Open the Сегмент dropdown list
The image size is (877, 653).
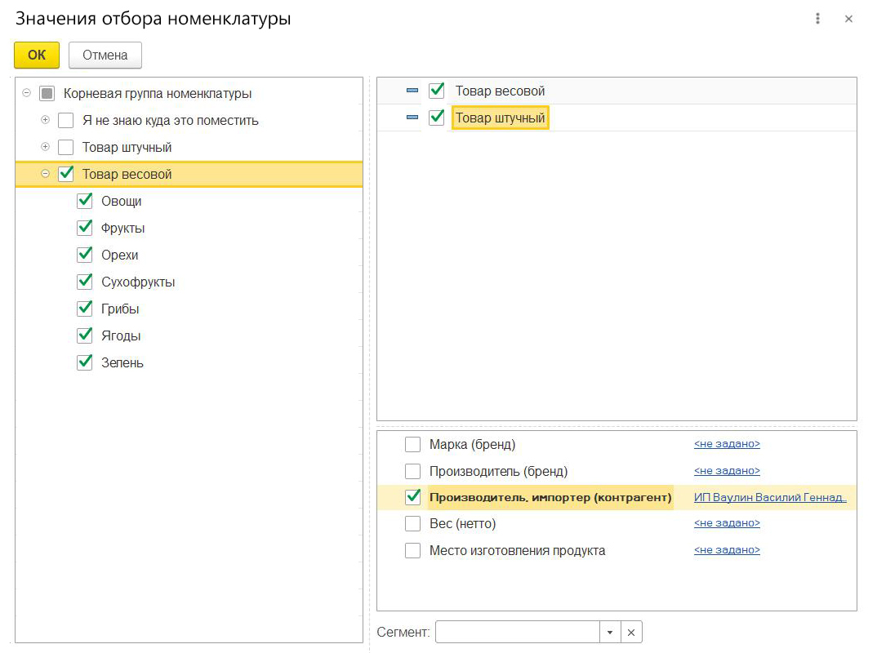click(609, 633)
